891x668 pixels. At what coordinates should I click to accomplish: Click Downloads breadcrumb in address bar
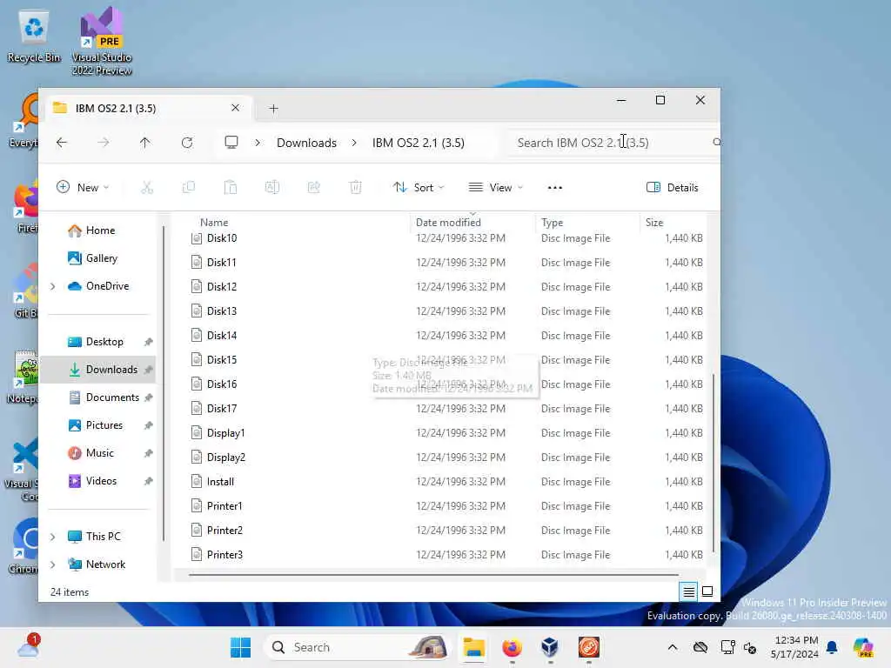click(x=307, y=143)
